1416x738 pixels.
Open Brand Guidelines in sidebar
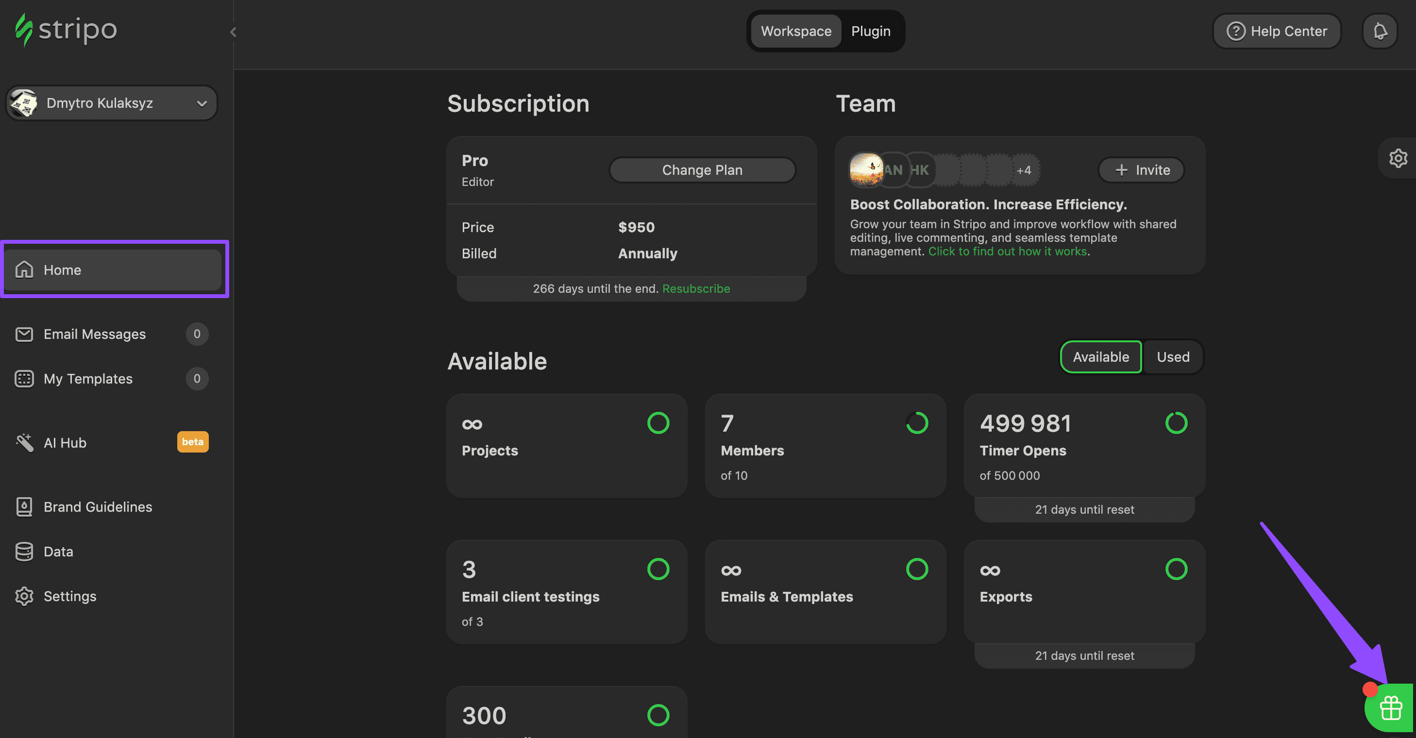[x=98, y=507]
